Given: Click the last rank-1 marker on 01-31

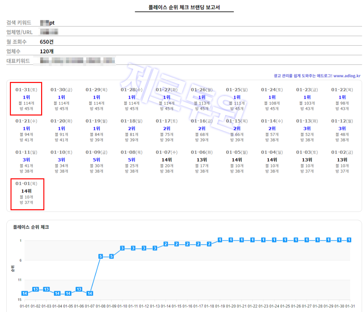Looking at the screenshot, I should click(x=349, y=240).
